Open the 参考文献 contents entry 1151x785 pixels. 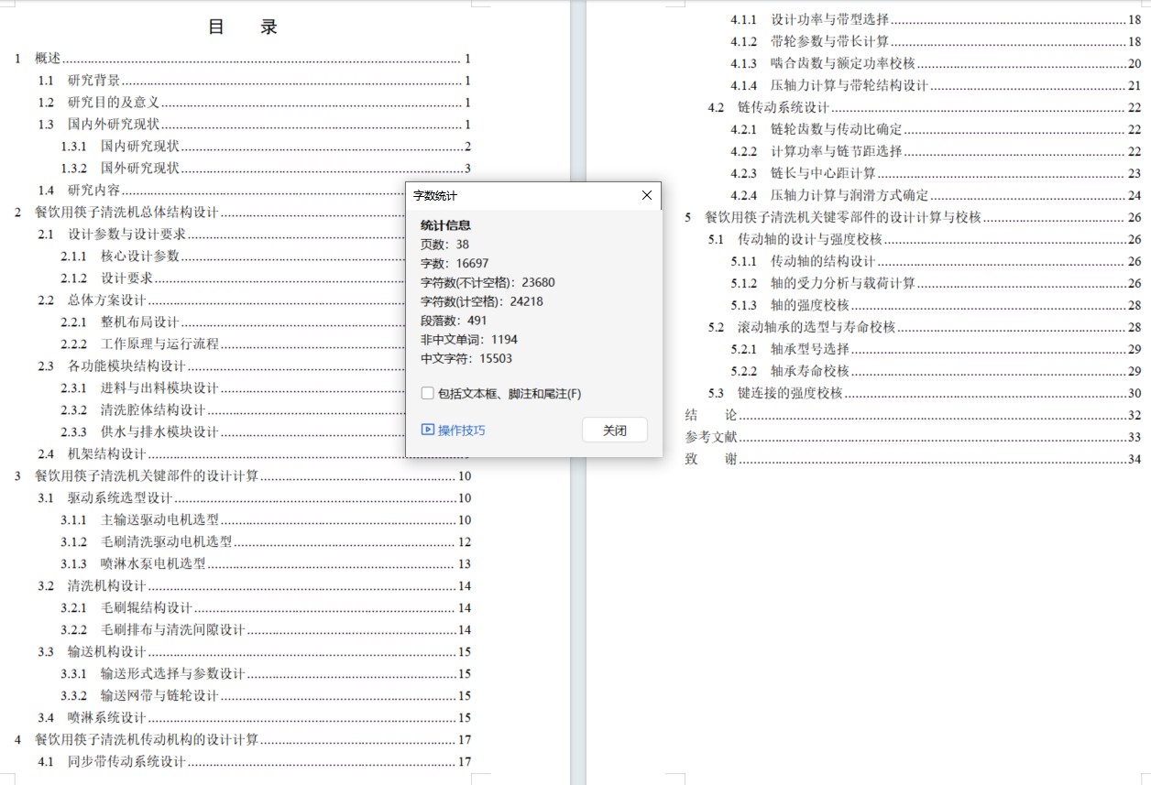pyautogui.click(x=913, y=438)
